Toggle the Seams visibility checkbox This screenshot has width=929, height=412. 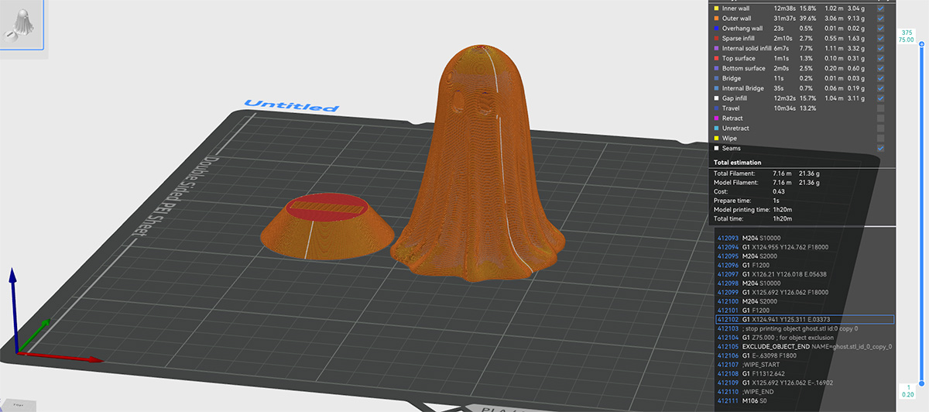[881, 148]
